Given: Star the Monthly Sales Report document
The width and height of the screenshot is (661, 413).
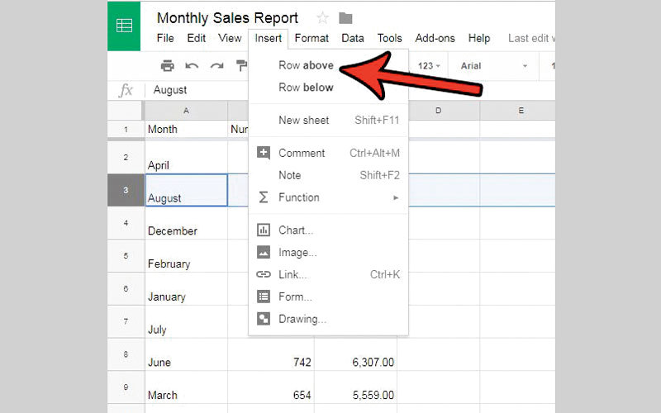Looking at the screenshot, I should point(322,18).
